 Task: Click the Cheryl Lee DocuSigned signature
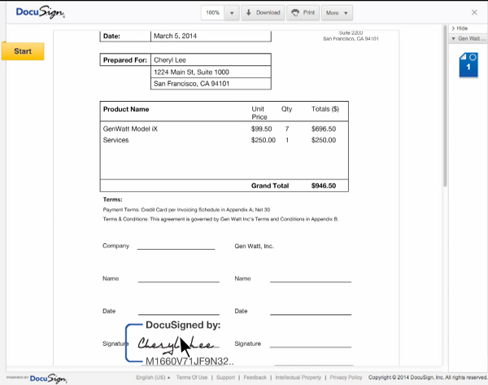(176, 345)
